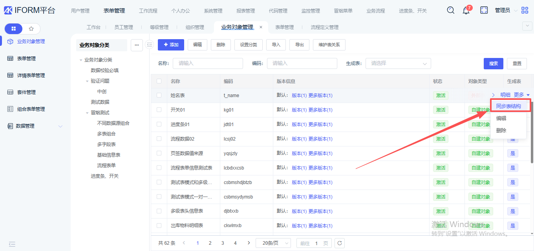Collapse the left sidebar using bottom icon
The image size is (534, 251).
click(x=12, y=244)
